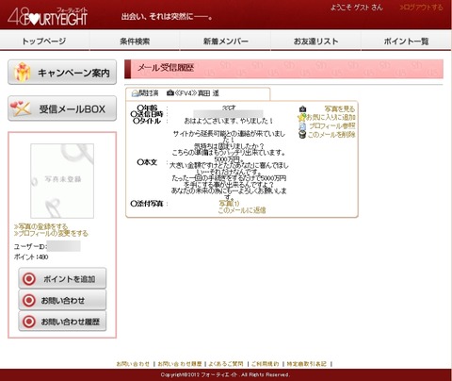Screen dimensions: 452x381
Task: Click ポイントを追加 button
Action: click(62, 278)
